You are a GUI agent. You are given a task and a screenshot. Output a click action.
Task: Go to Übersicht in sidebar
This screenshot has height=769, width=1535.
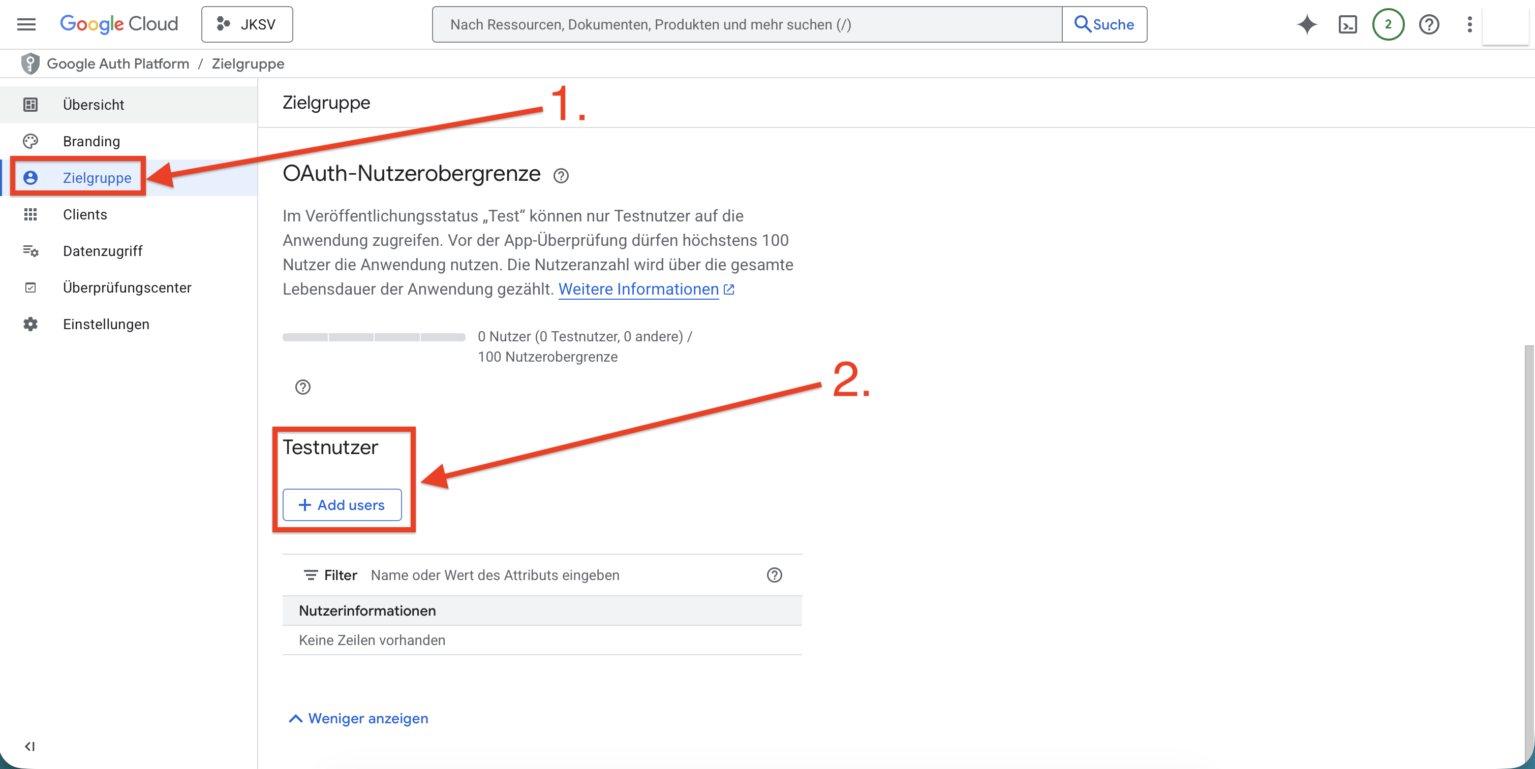(x=94, y=105)
